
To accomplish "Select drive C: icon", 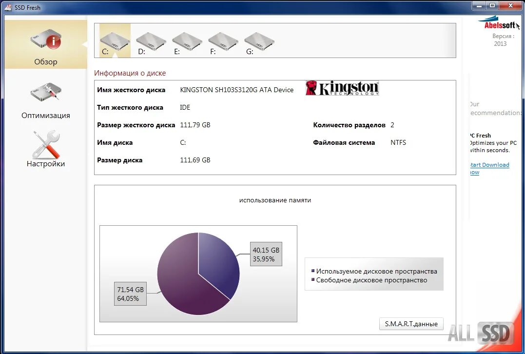I will pos(115,40).
